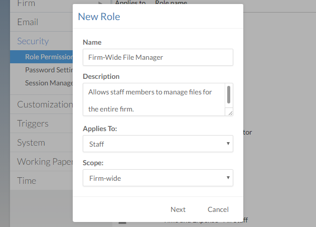
Task: Select Role Permissions in the sidebar
Action: tap(48, 57)
